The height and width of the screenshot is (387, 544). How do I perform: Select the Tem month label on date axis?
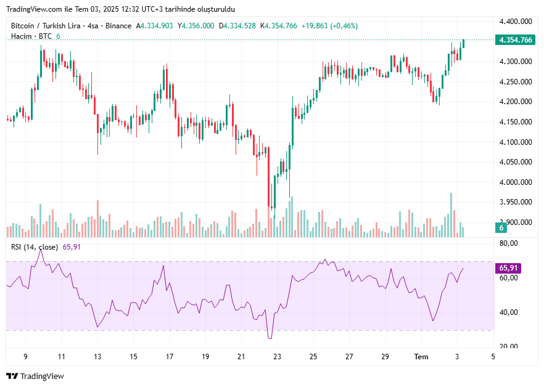tap(421, 357)
